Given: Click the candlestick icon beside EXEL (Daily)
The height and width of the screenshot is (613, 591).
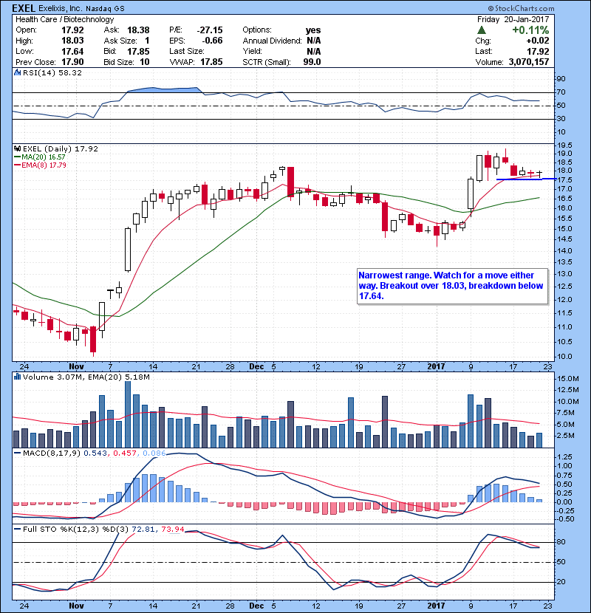Looking at the screenshot, I should click(x=17, y=149).
